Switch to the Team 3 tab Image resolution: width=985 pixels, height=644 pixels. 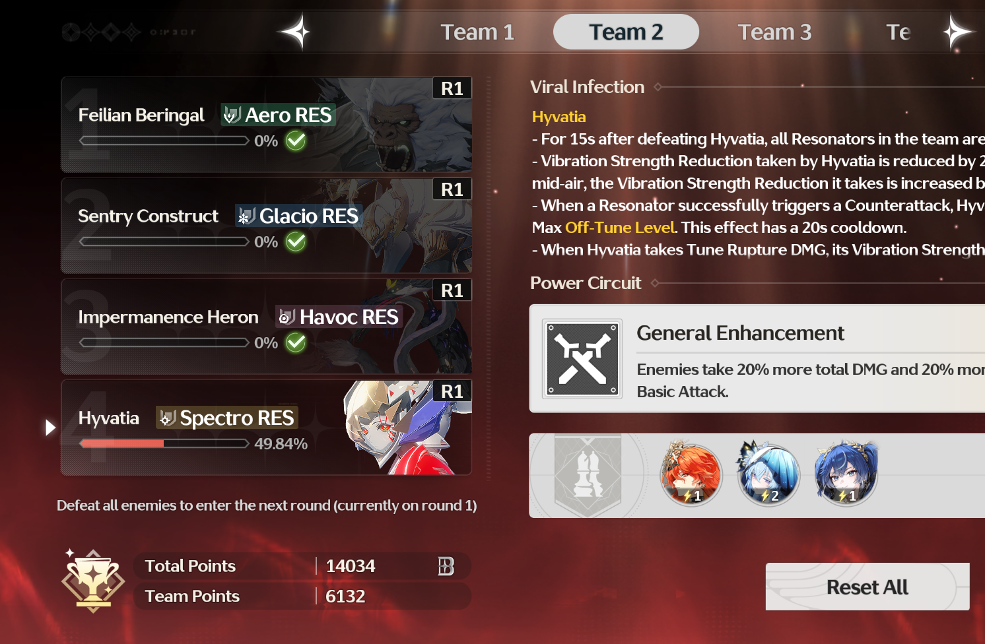(774, 32)
